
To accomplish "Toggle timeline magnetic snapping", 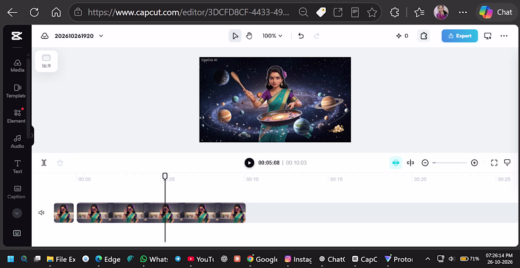I will click(x=396, y=163).
